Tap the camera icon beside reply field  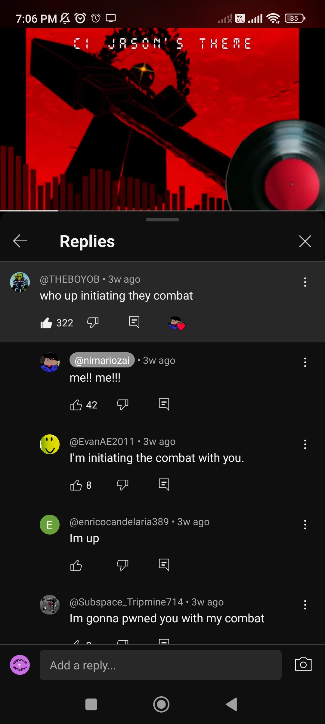[303, 664]
